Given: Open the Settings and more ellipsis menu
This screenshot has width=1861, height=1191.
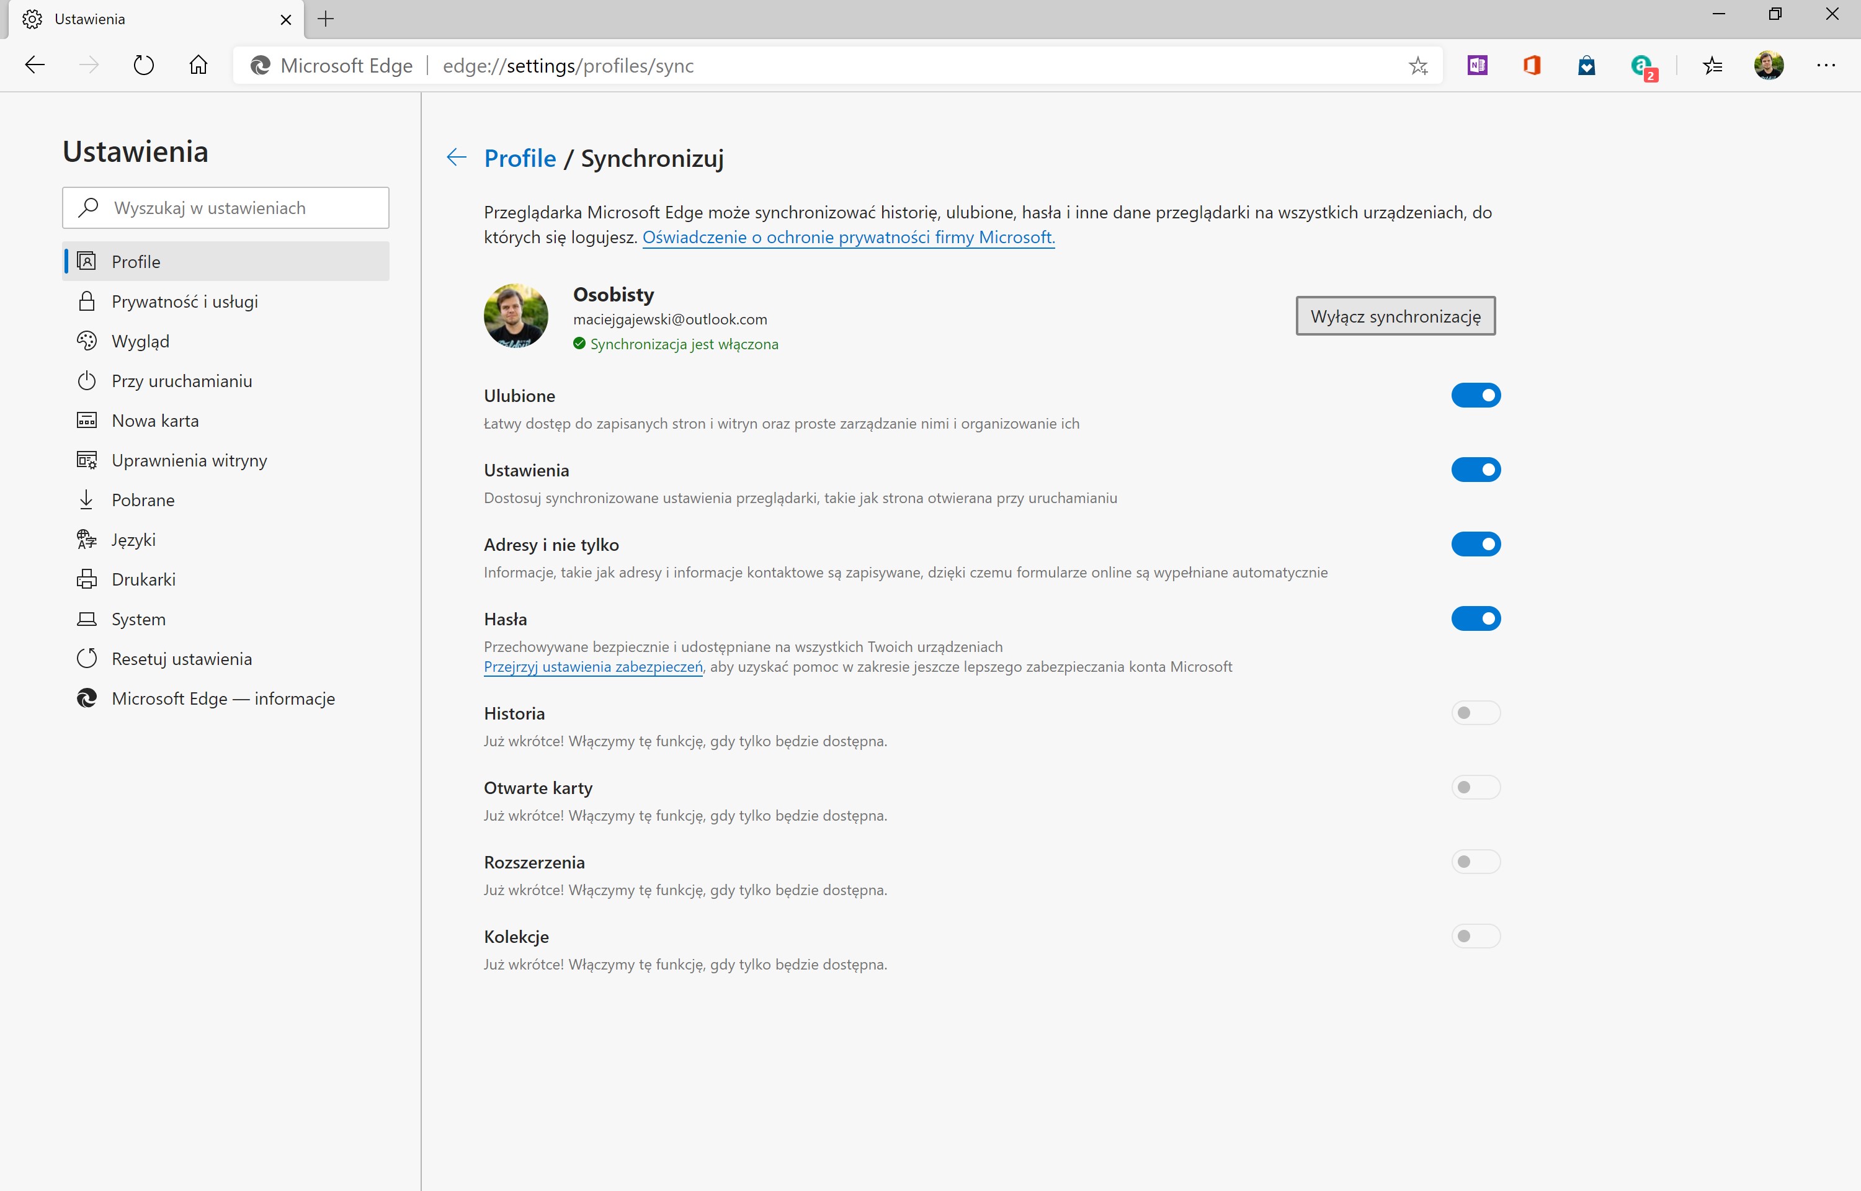Looking at the screenshot, I should click(x=1826, y=65).
